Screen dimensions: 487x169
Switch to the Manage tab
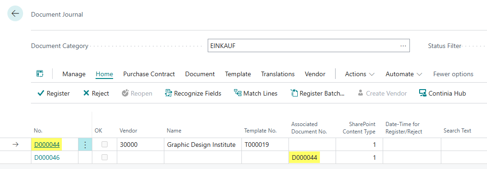pos(74,74)
